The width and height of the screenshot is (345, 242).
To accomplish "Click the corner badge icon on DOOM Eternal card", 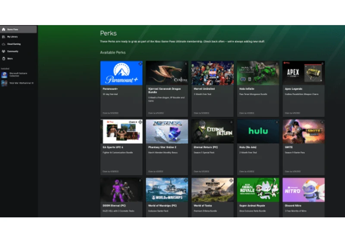I will point(140,181).
